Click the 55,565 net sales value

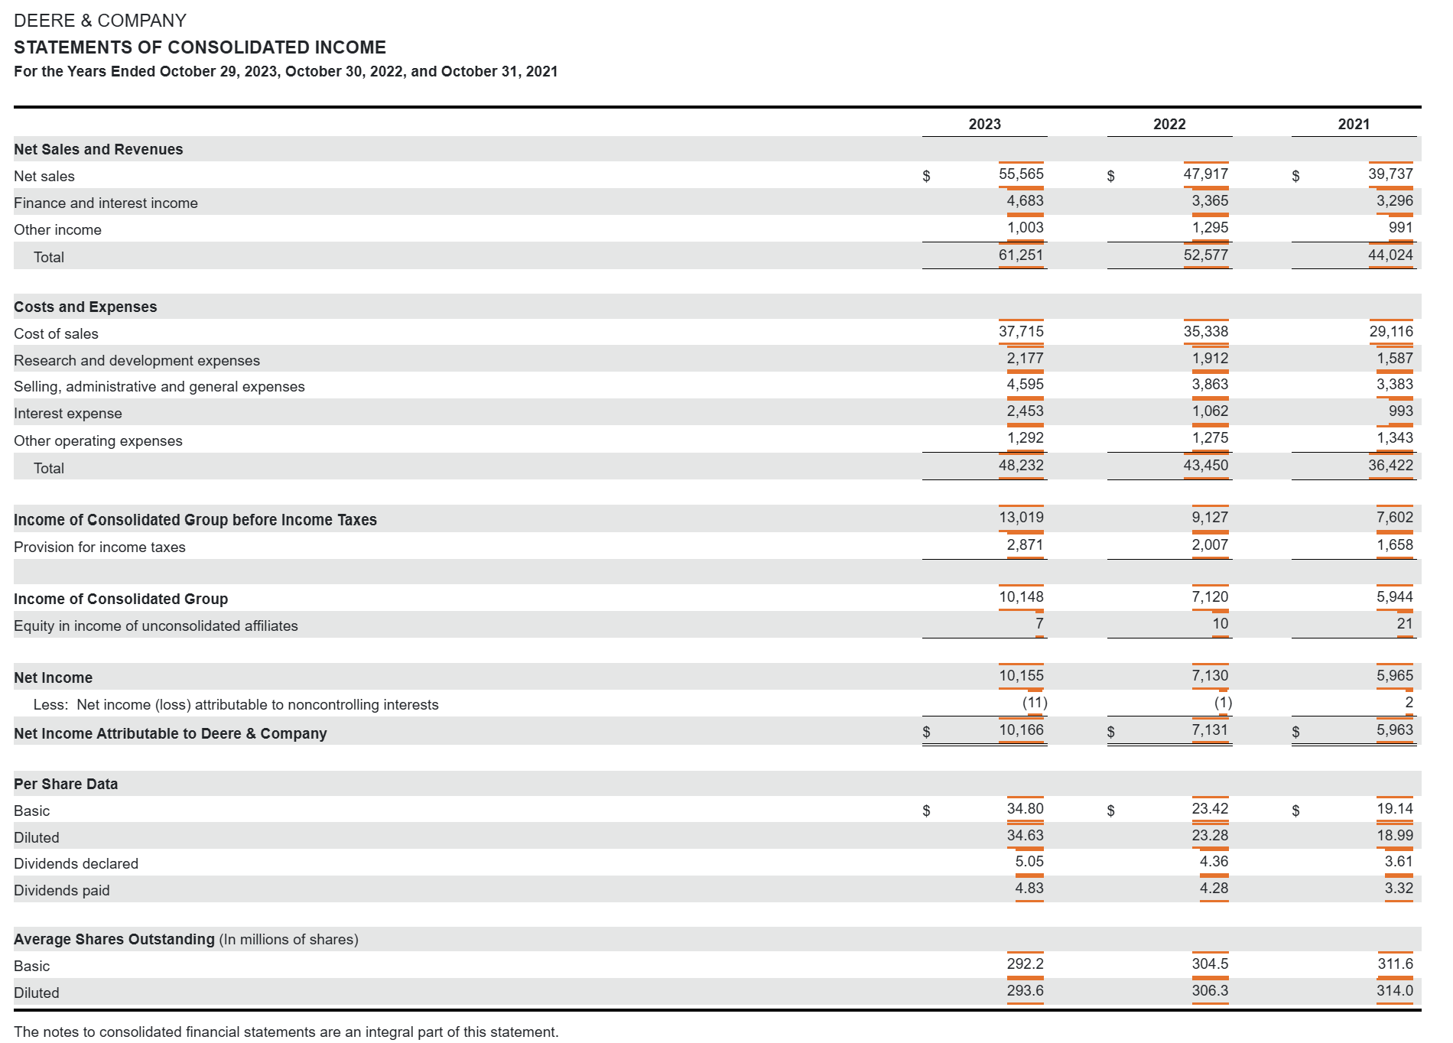point(1022,174)
